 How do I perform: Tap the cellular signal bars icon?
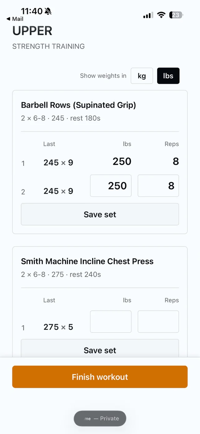point(148,15)
